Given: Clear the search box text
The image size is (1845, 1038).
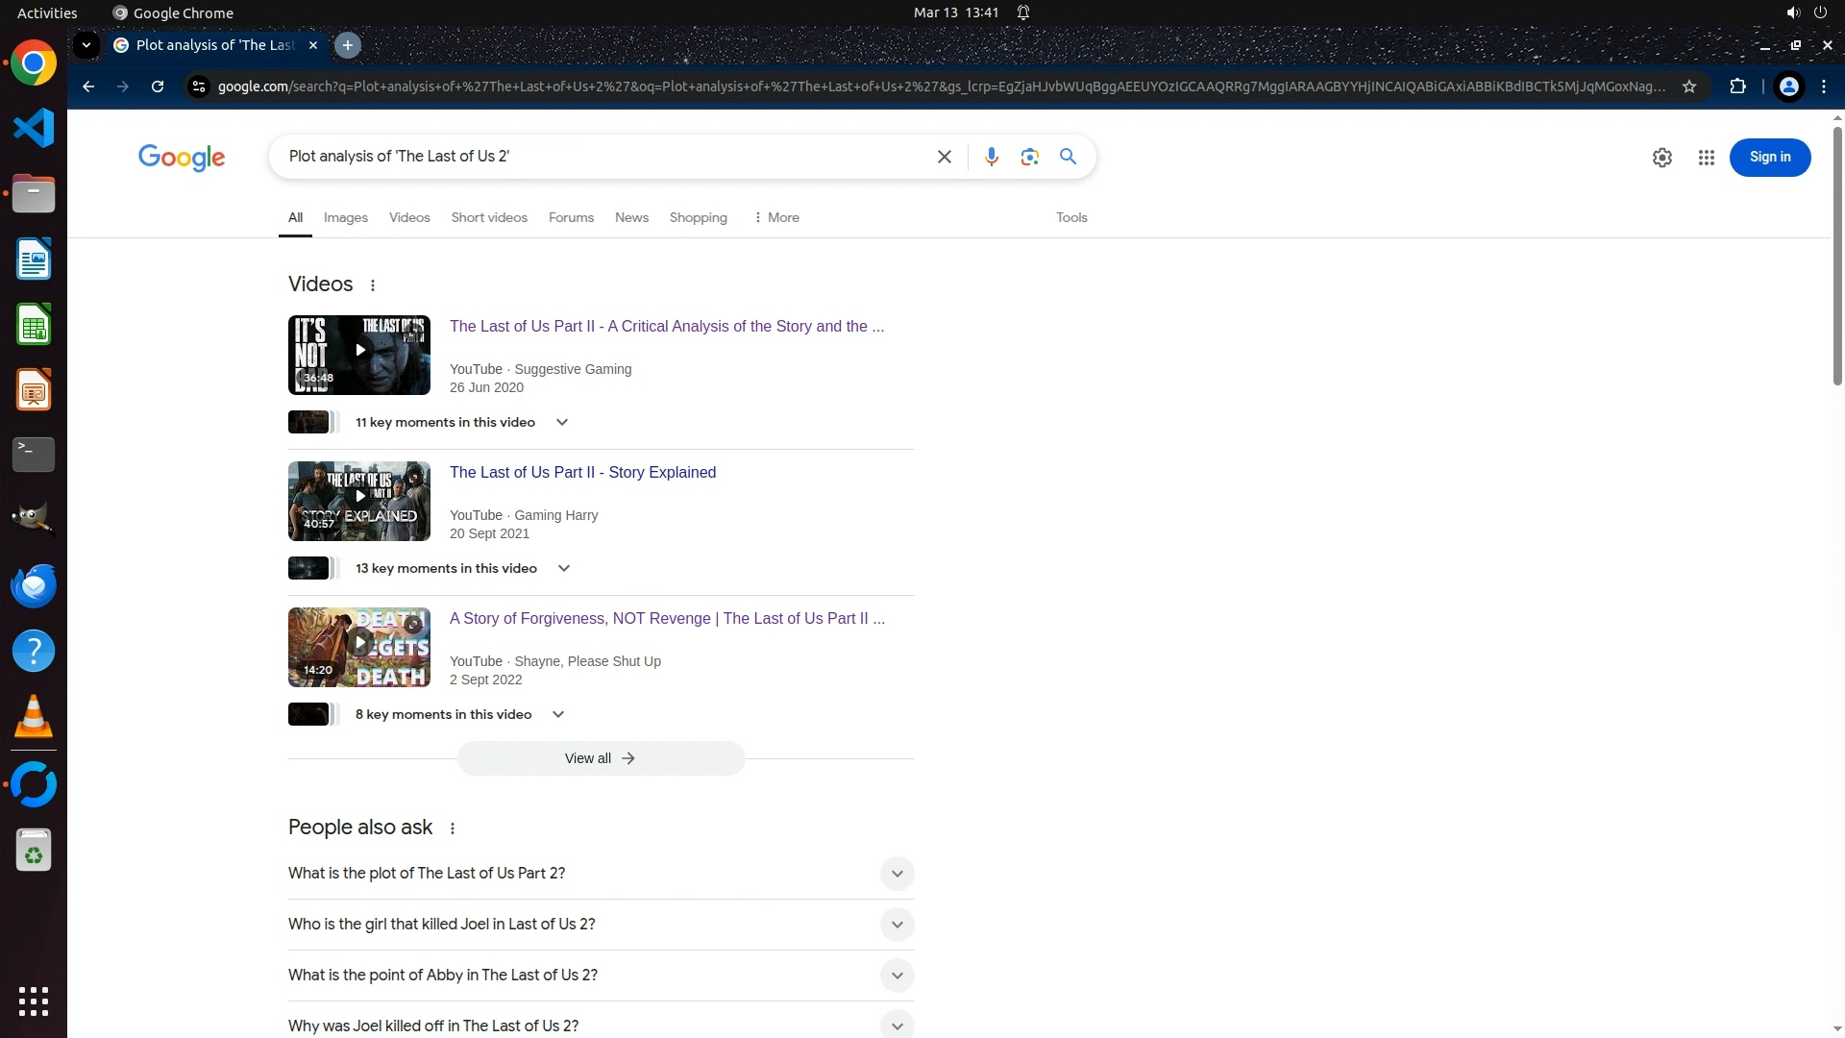Looking at the screenshot, I should point(944,157).
